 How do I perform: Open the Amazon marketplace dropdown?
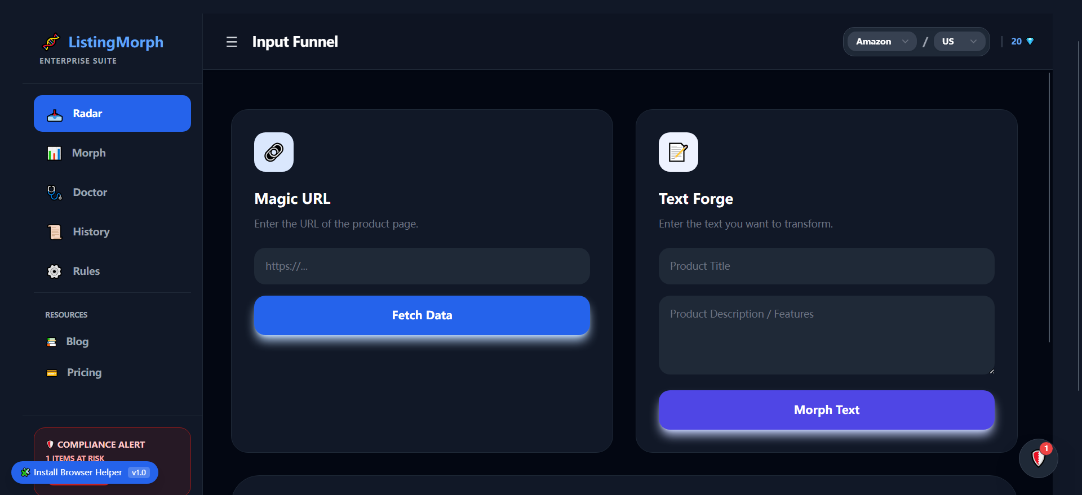pyautogui.click(x=881, y=41)
